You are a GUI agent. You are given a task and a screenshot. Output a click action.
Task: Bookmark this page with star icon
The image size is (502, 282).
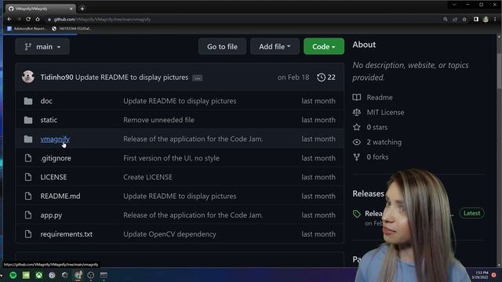click(464, 19)
